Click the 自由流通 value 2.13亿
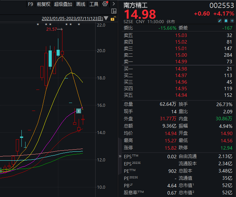 click(225, 157)
